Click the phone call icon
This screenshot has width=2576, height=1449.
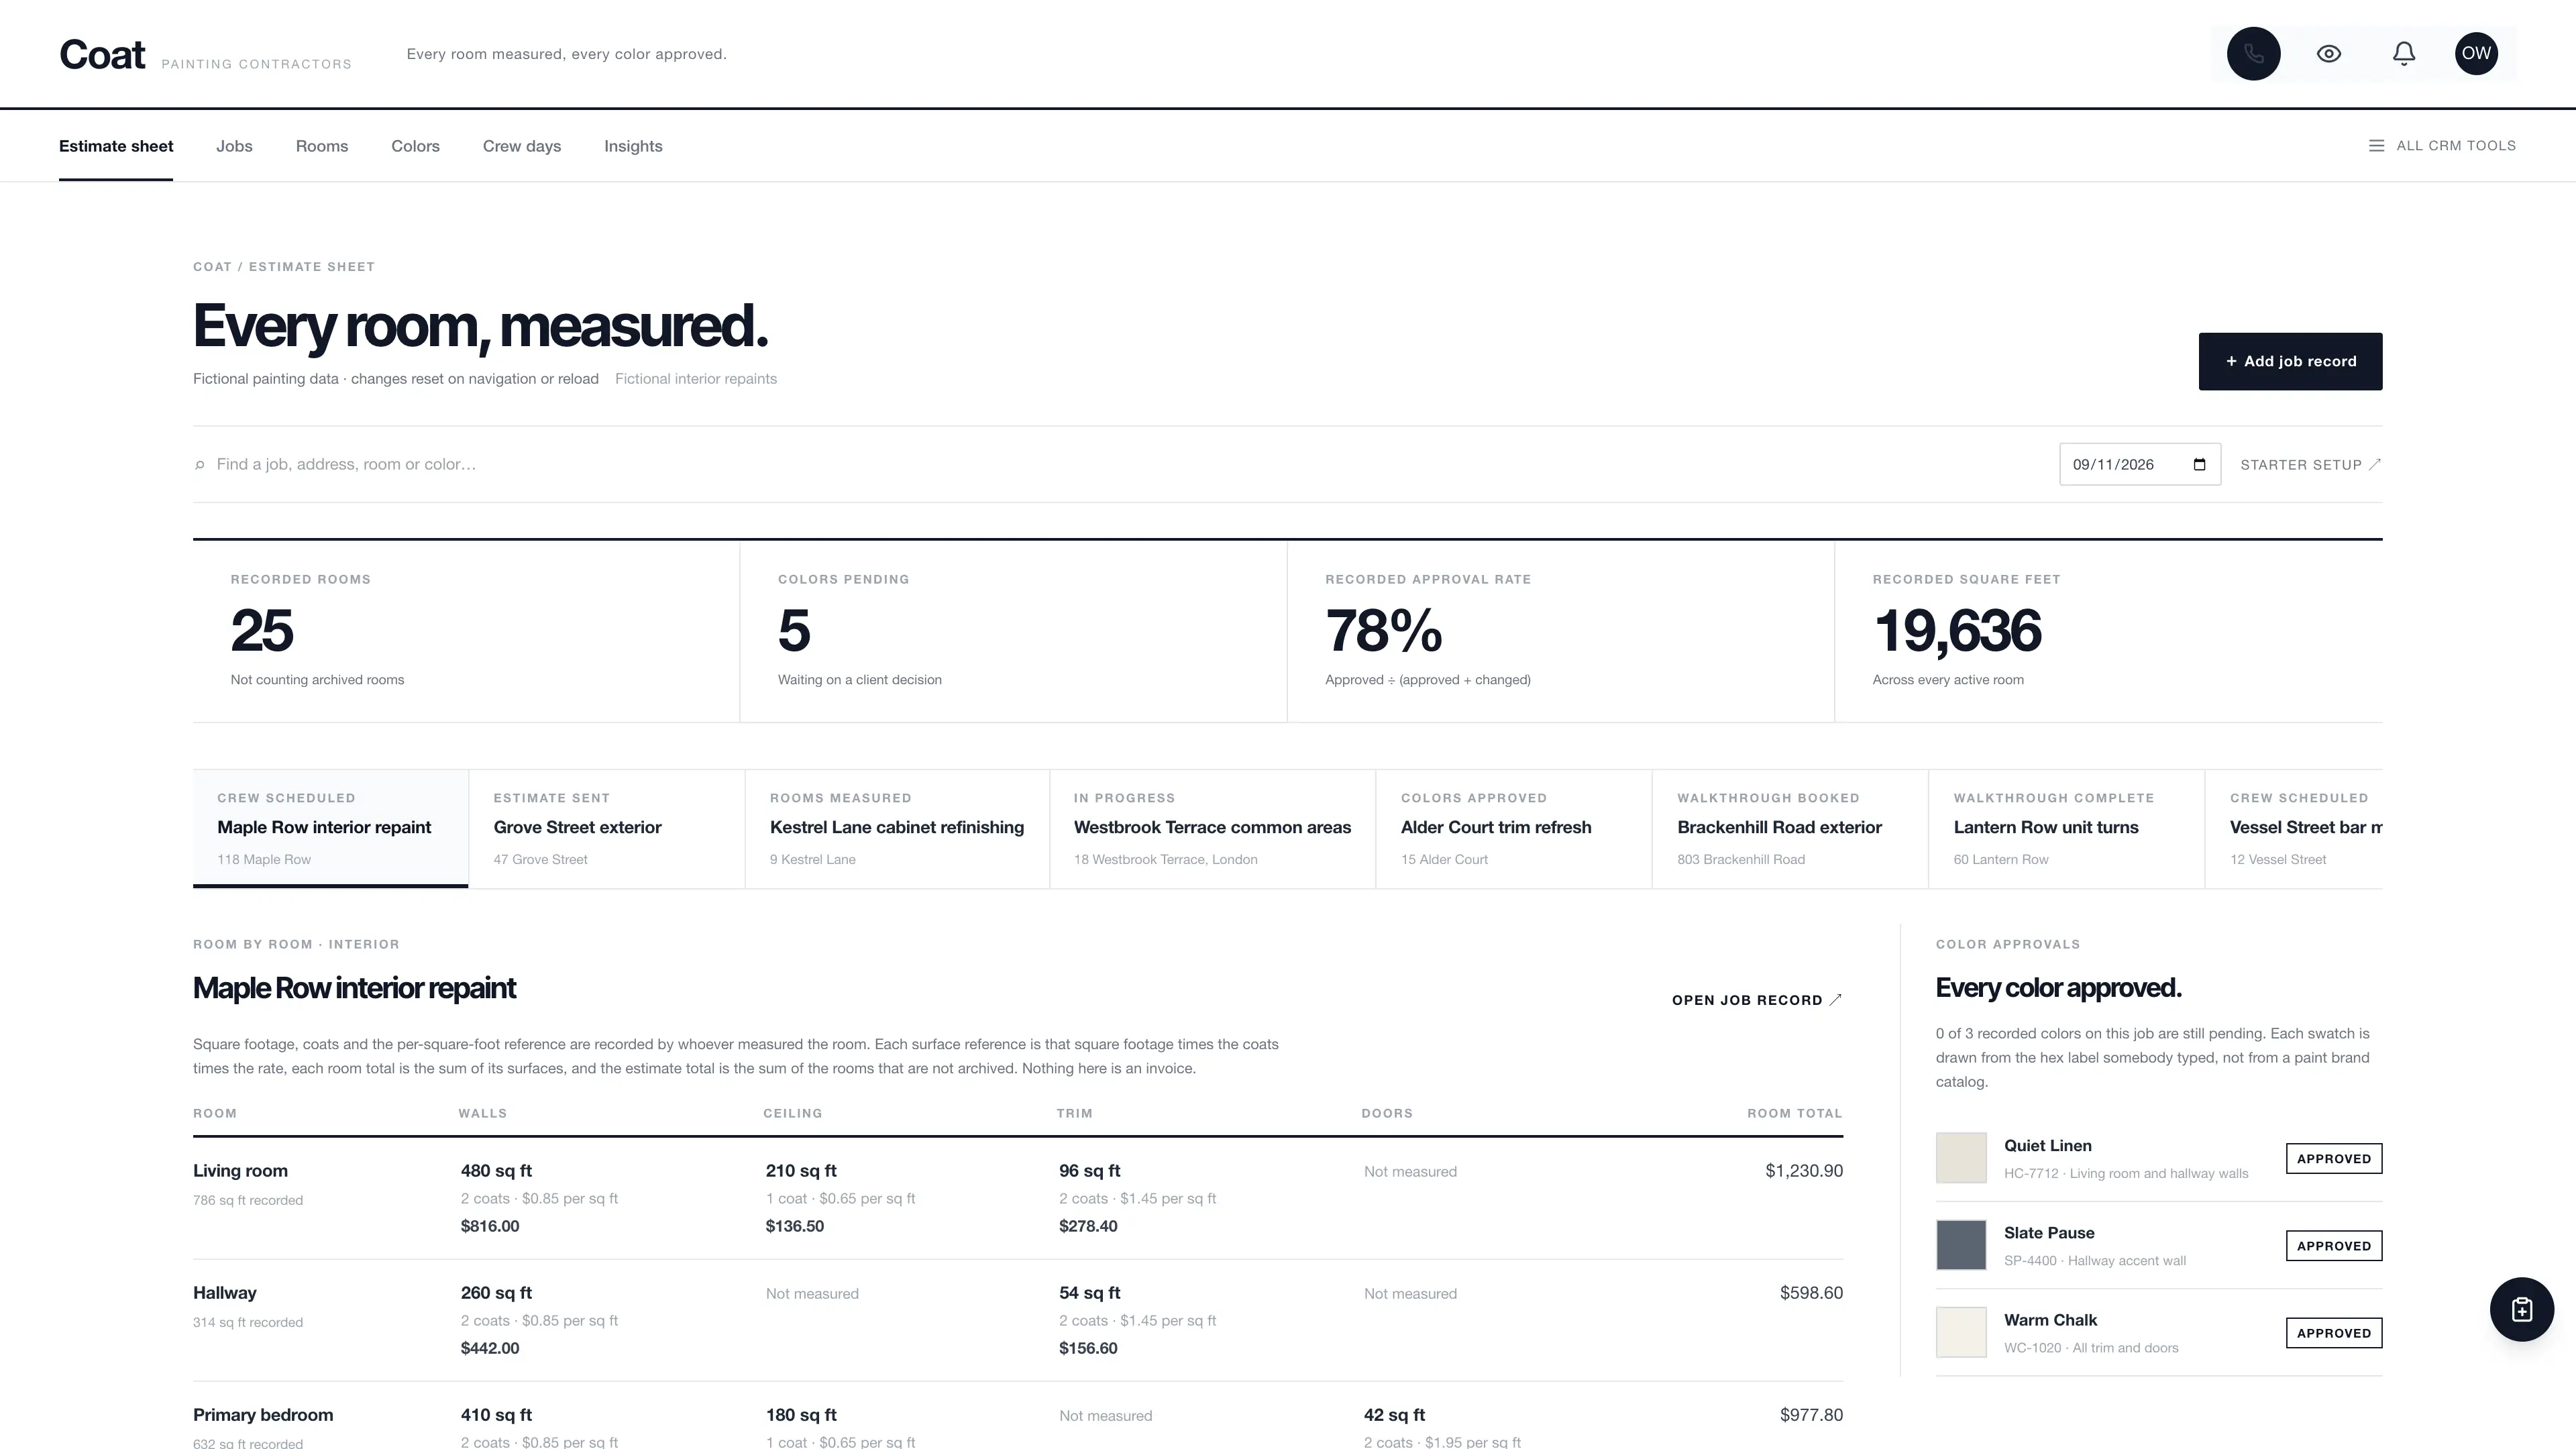pos(2253,54)
